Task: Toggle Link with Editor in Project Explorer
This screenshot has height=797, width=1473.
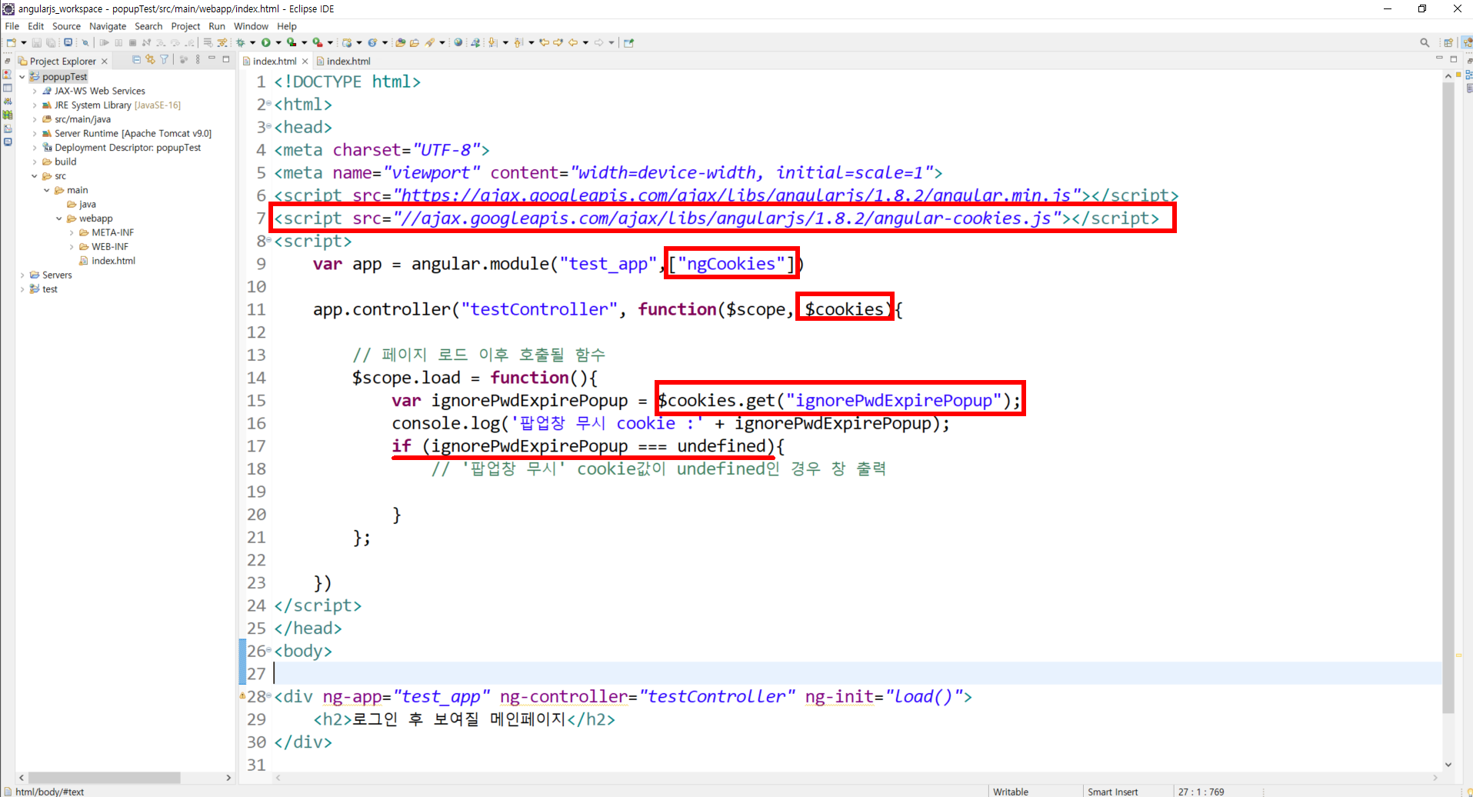Action: [x=150, y=59]
